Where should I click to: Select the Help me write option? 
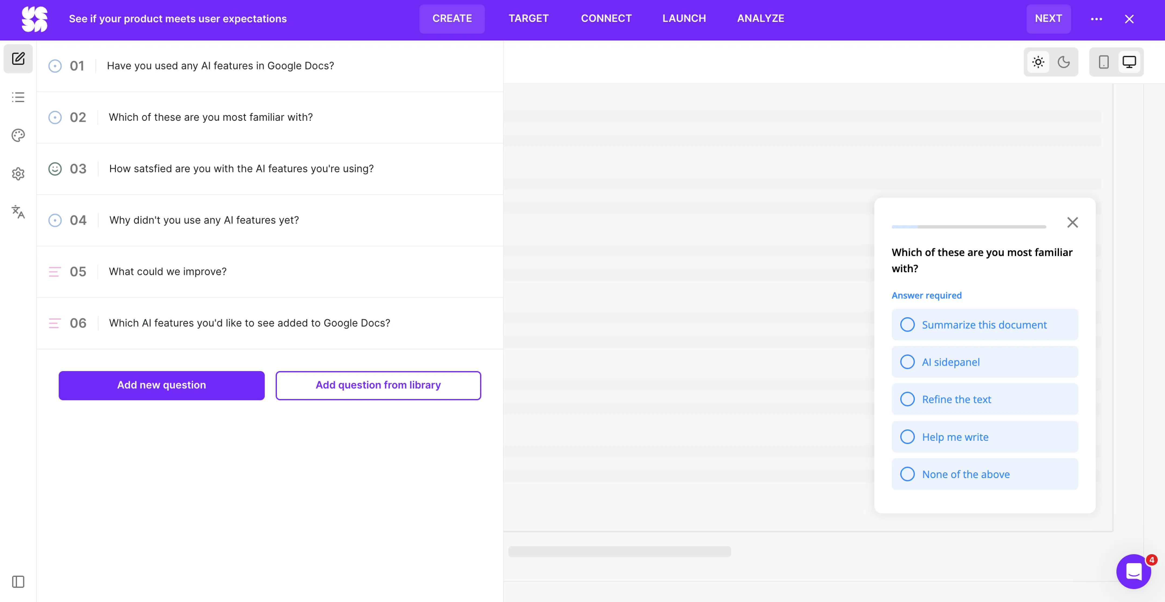point(984,437)
